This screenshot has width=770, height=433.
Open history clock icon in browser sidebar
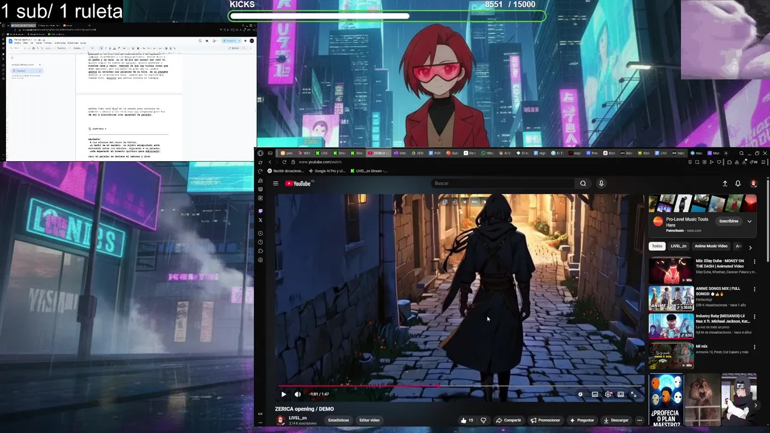[x=260, y=242]
